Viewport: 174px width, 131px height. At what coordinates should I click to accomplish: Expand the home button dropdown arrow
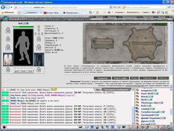pyautogui.click(x=94, y=12)
